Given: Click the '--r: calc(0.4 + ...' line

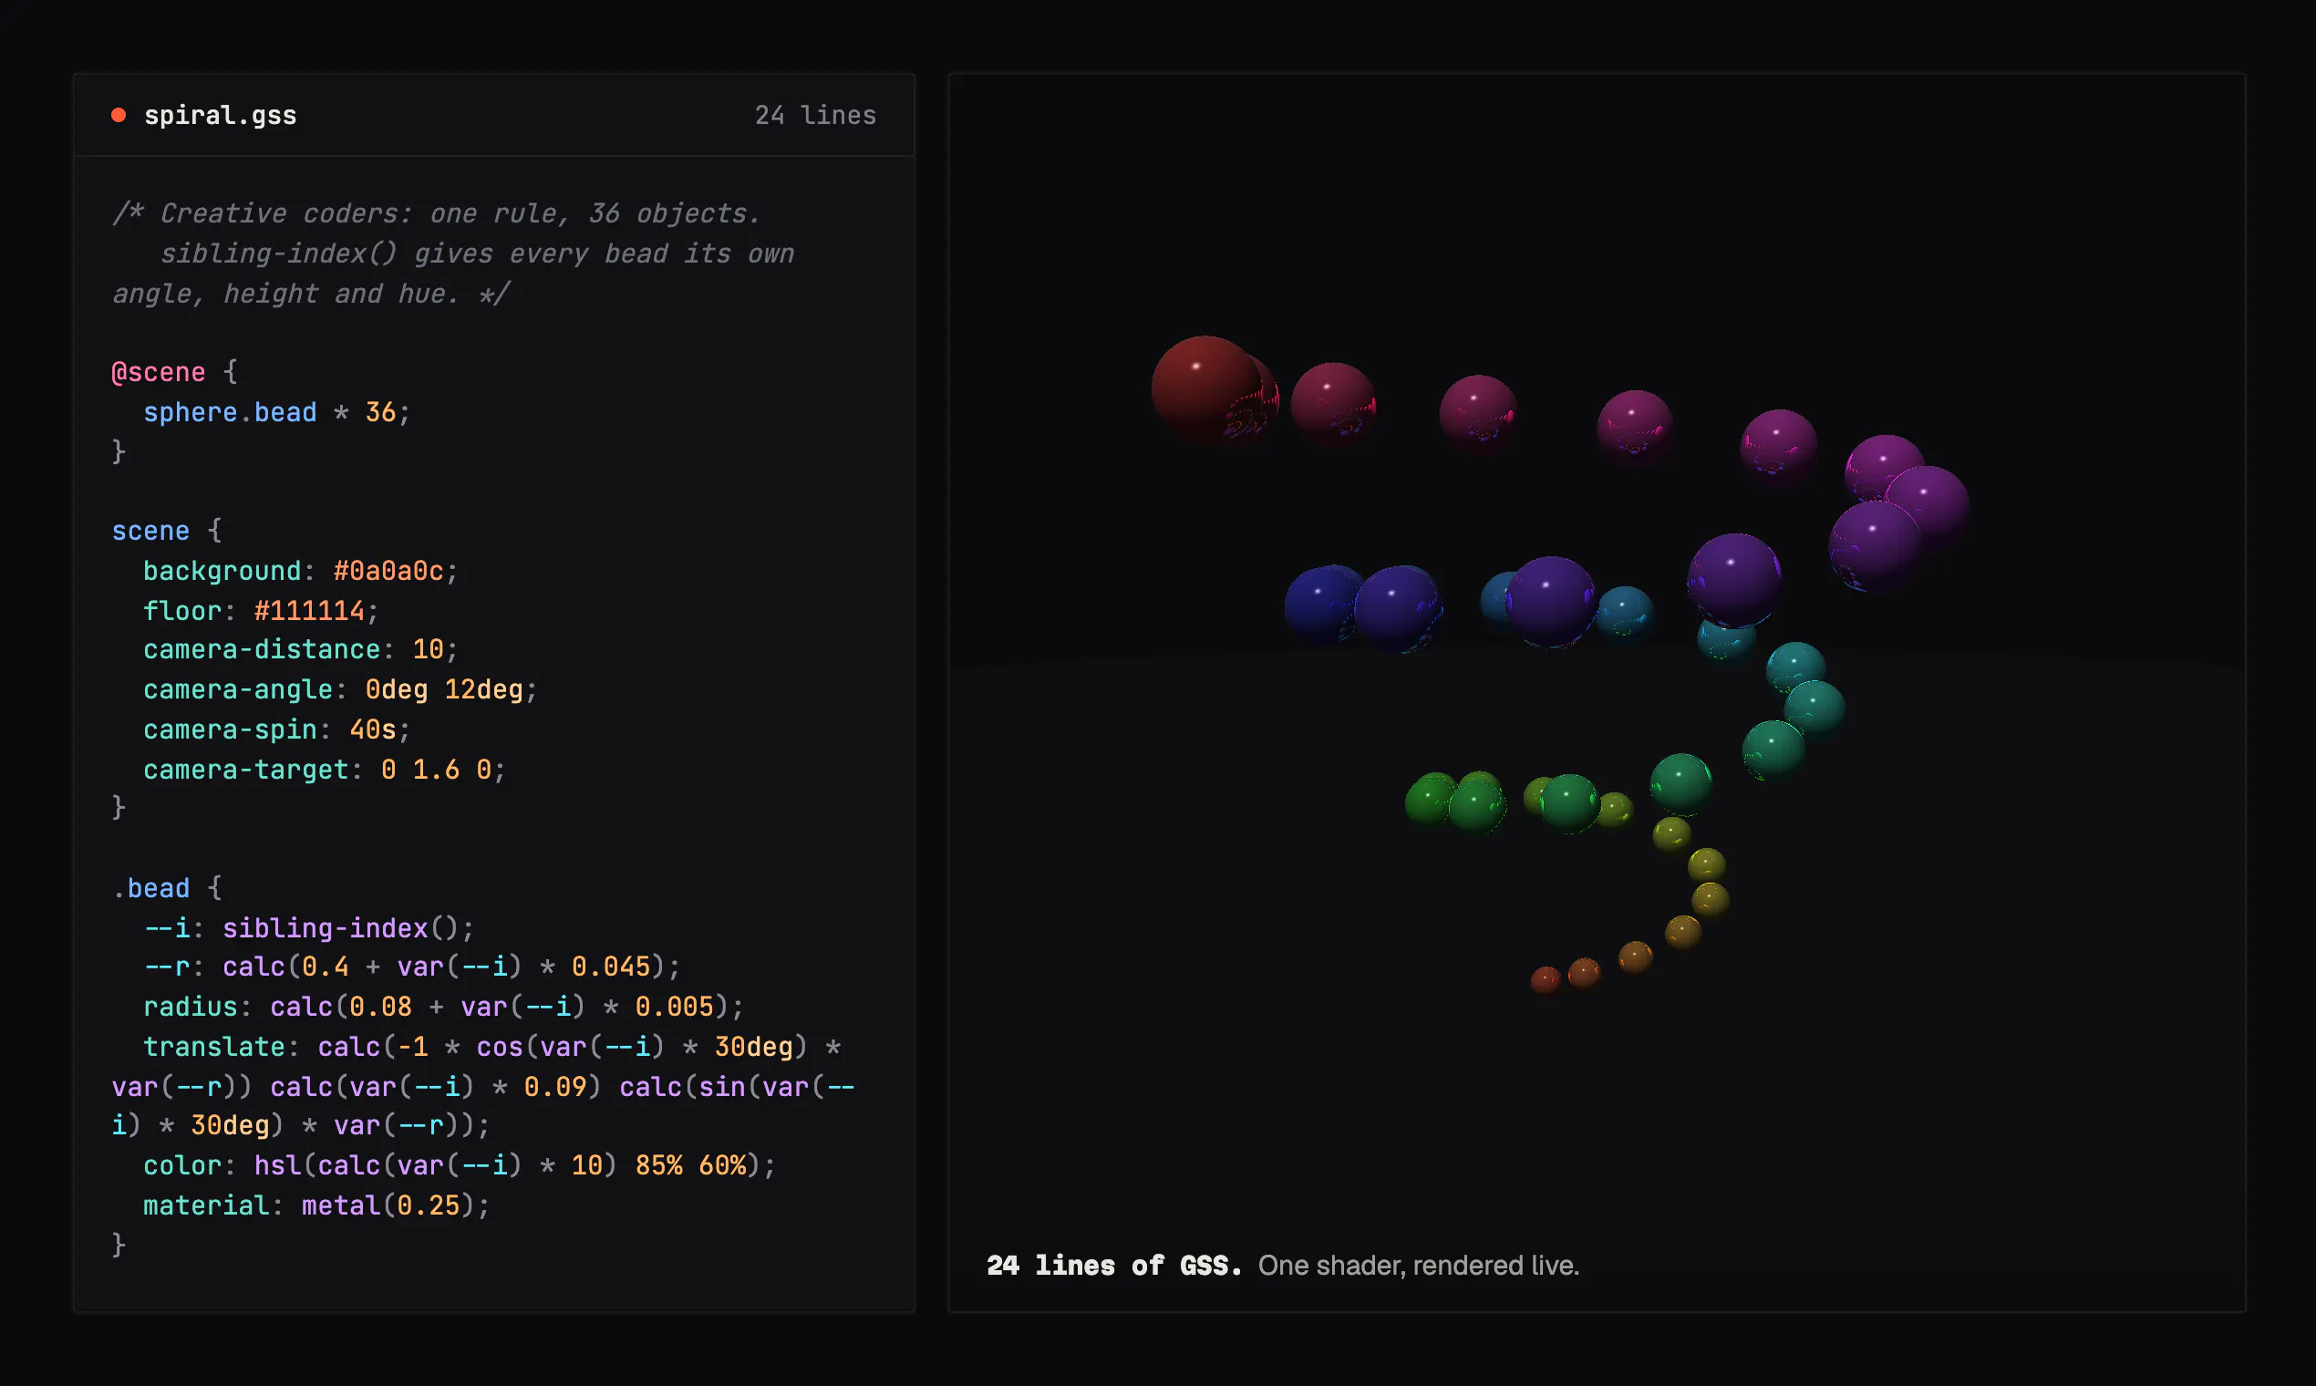Looking at the screenshot, I should (412, 967).
